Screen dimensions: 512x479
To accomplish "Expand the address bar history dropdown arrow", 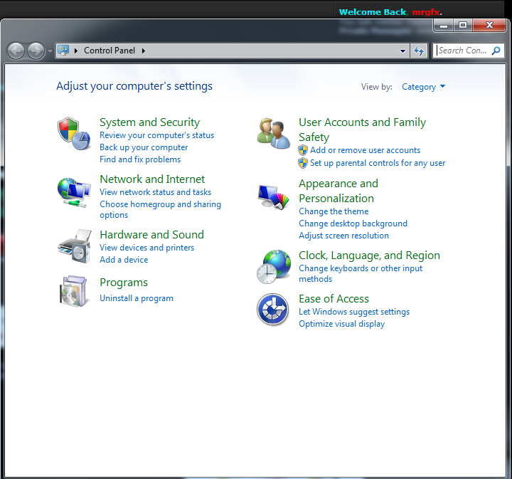I will (403, 51).
